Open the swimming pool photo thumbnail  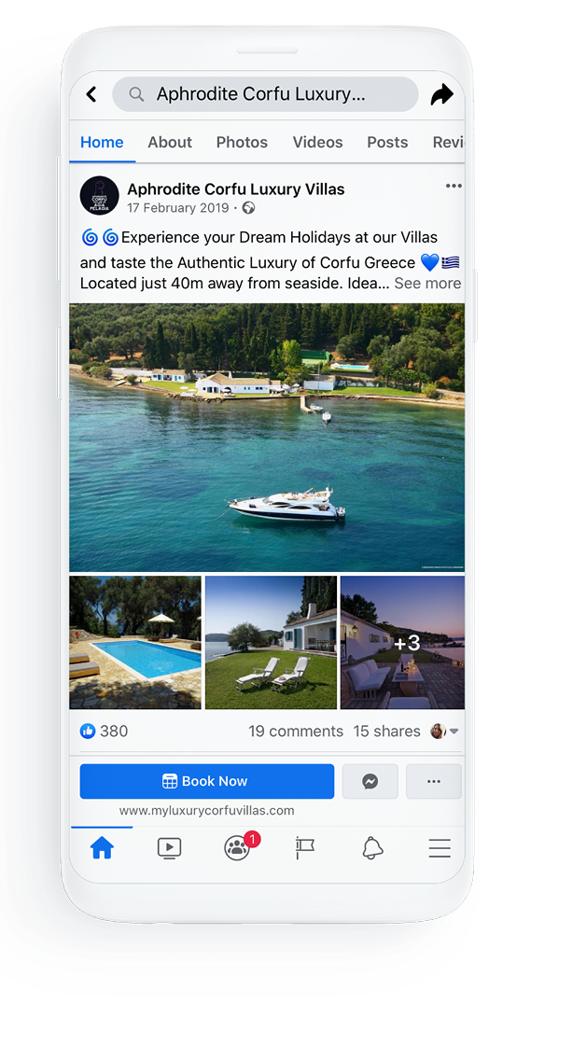pos(135,642)
